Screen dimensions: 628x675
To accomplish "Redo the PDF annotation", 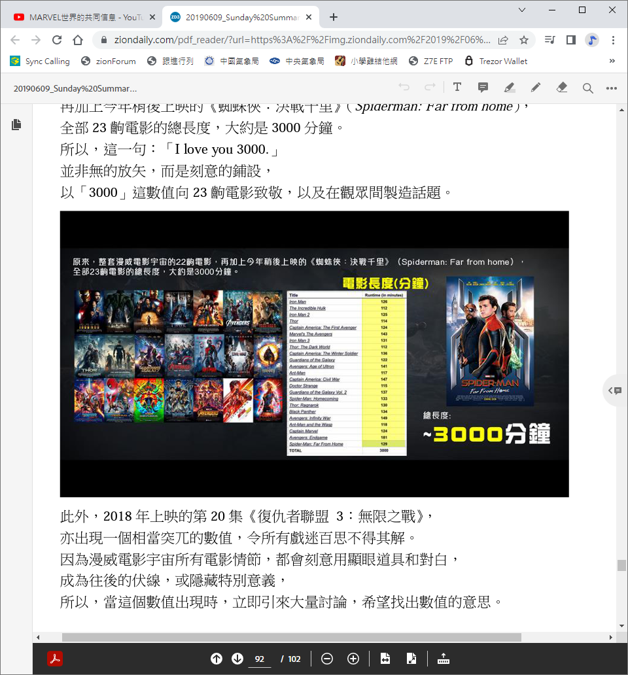I will [430, 88].
